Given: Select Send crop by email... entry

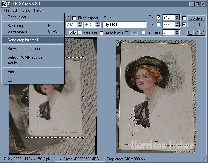Looking at the screenshot, I should (x=33, y=40).
